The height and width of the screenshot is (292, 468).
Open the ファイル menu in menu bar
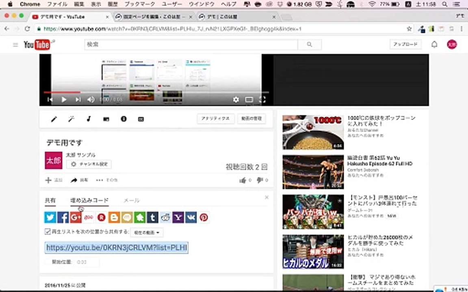(57, 4)
